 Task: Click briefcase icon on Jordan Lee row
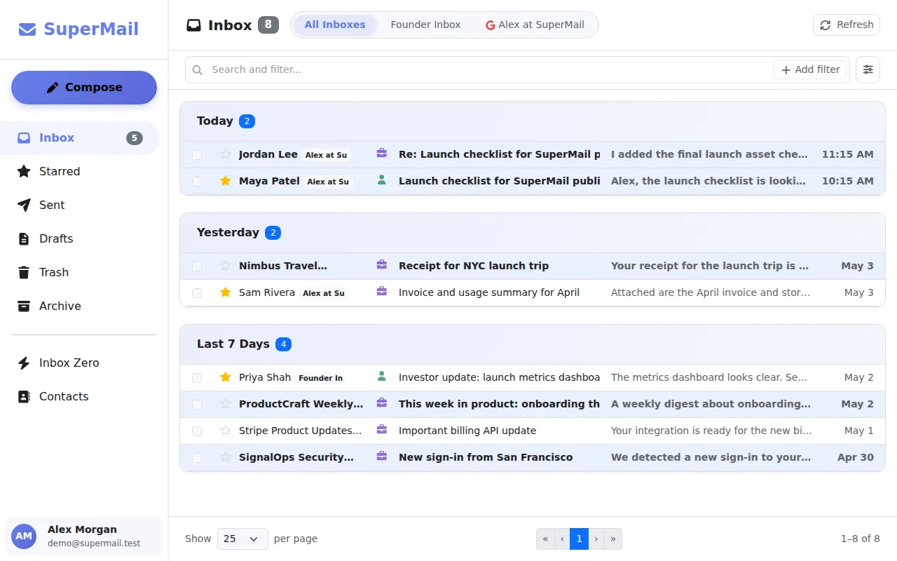382,154
